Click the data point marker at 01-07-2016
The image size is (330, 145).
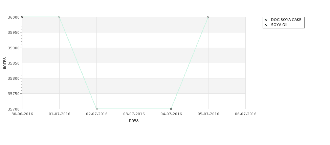59,17
